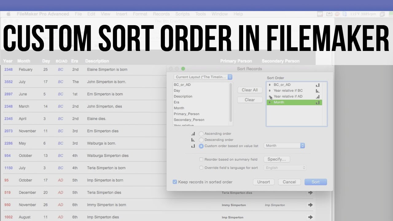Click the 115°F 3885rpm temperature readout
This screenshot has height=221, width=393.
click(x=363, y=14)
